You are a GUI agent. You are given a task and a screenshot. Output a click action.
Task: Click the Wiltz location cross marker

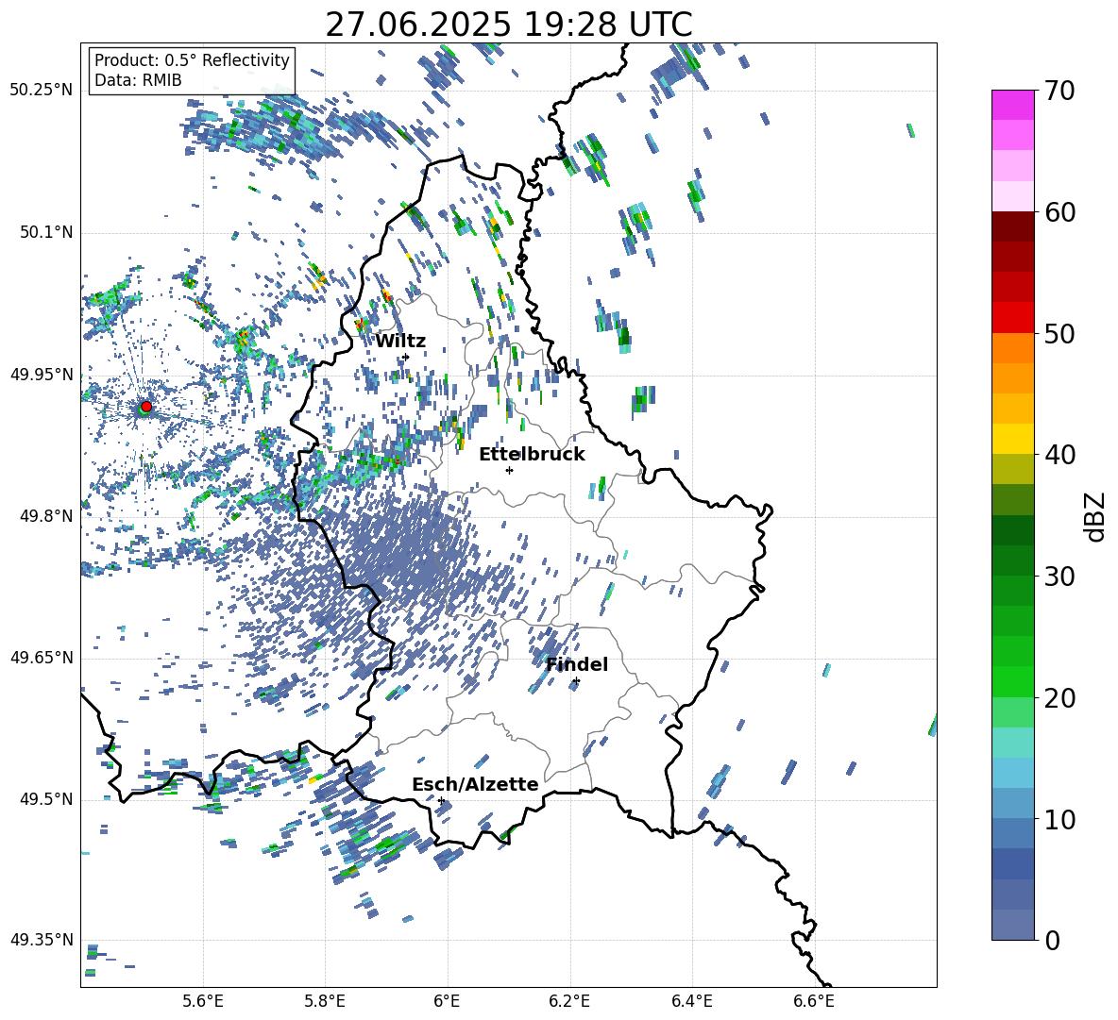coord(406,357)
